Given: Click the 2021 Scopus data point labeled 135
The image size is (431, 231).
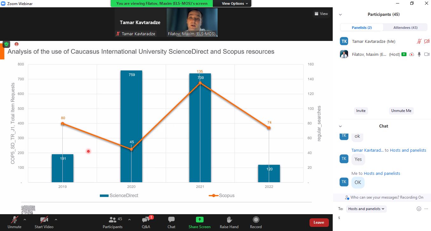Looking at the screenshot, I should pyautogui.click(x=200, y=83).
